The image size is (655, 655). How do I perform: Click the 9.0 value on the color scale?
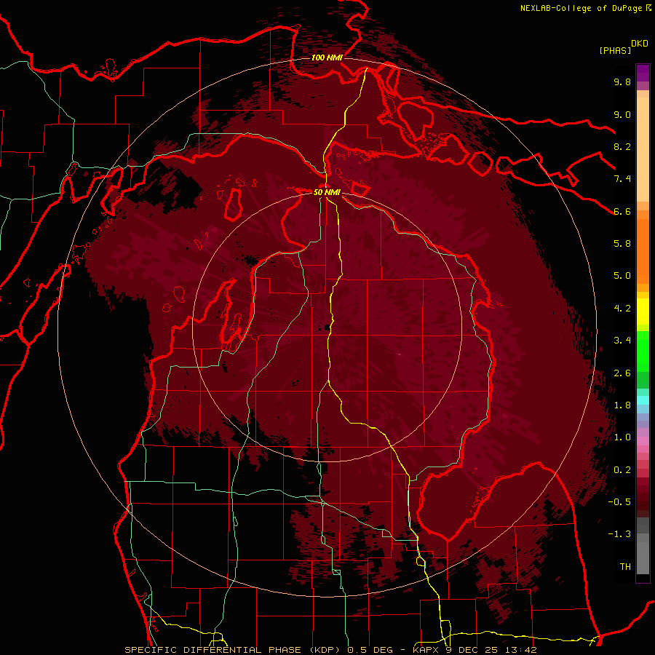622,114
